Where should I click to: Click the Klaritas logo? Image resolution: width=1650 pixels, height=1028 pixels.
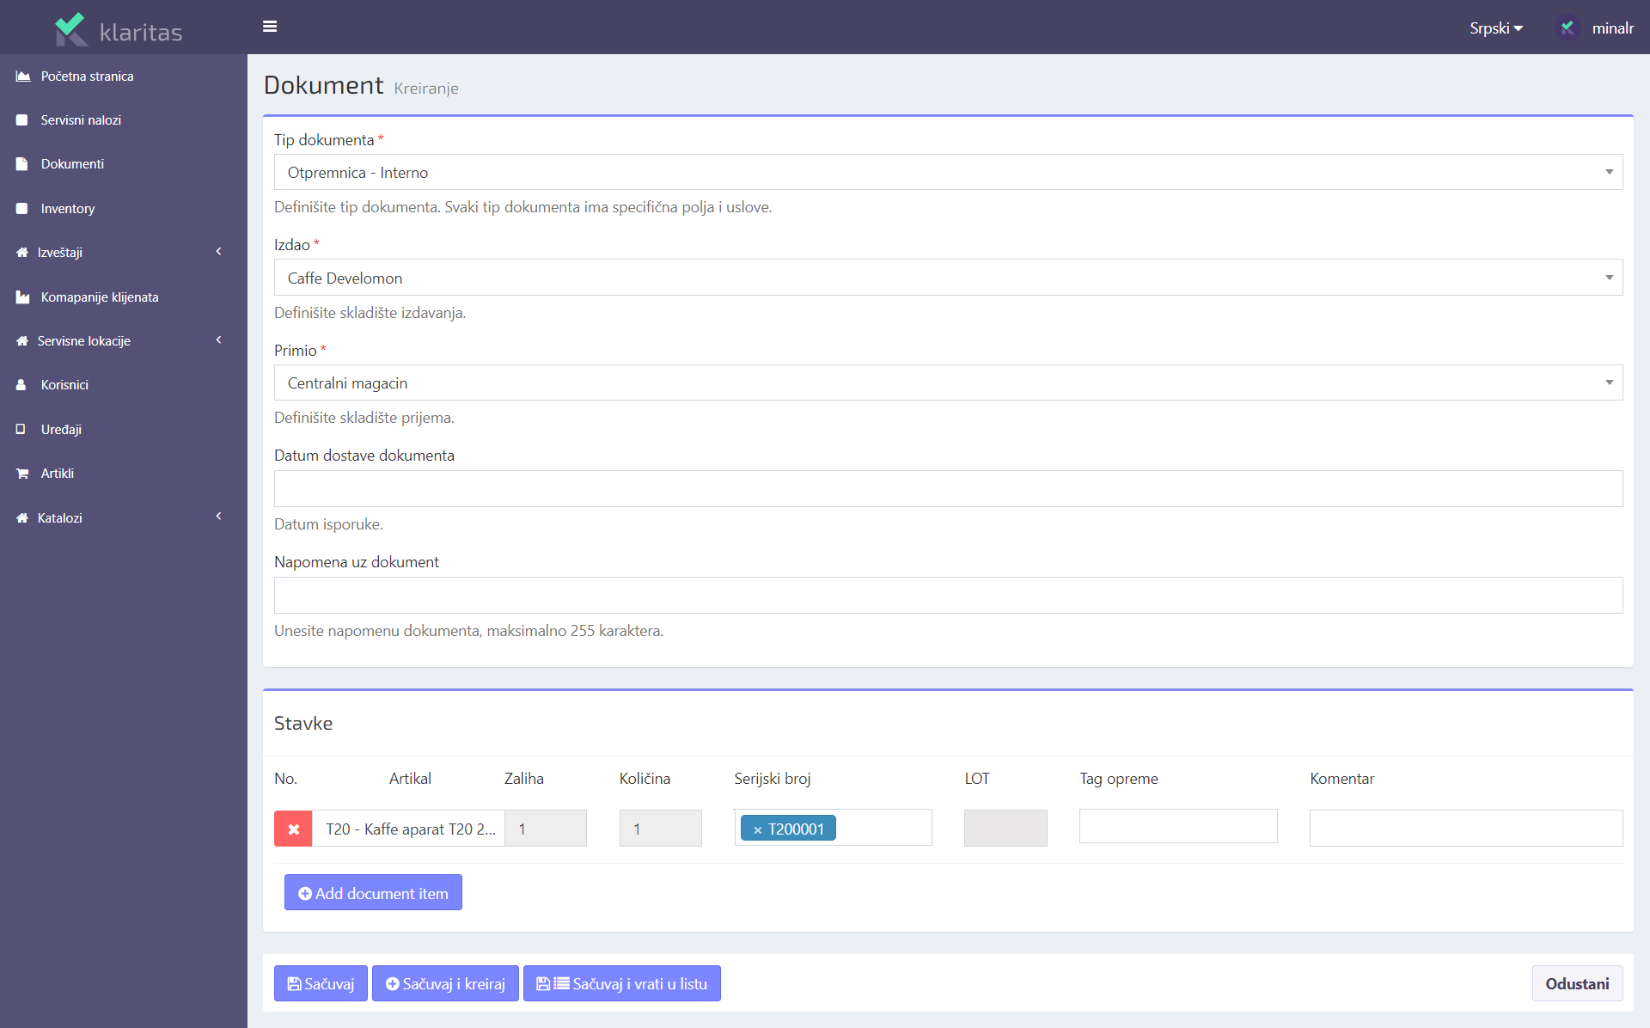[x=119, y=30]
